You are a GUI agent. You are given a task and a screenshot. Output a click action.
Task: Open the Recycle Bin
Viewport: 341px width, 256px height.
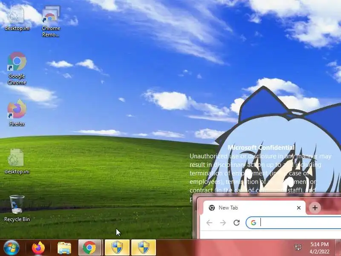click(17, 208)
